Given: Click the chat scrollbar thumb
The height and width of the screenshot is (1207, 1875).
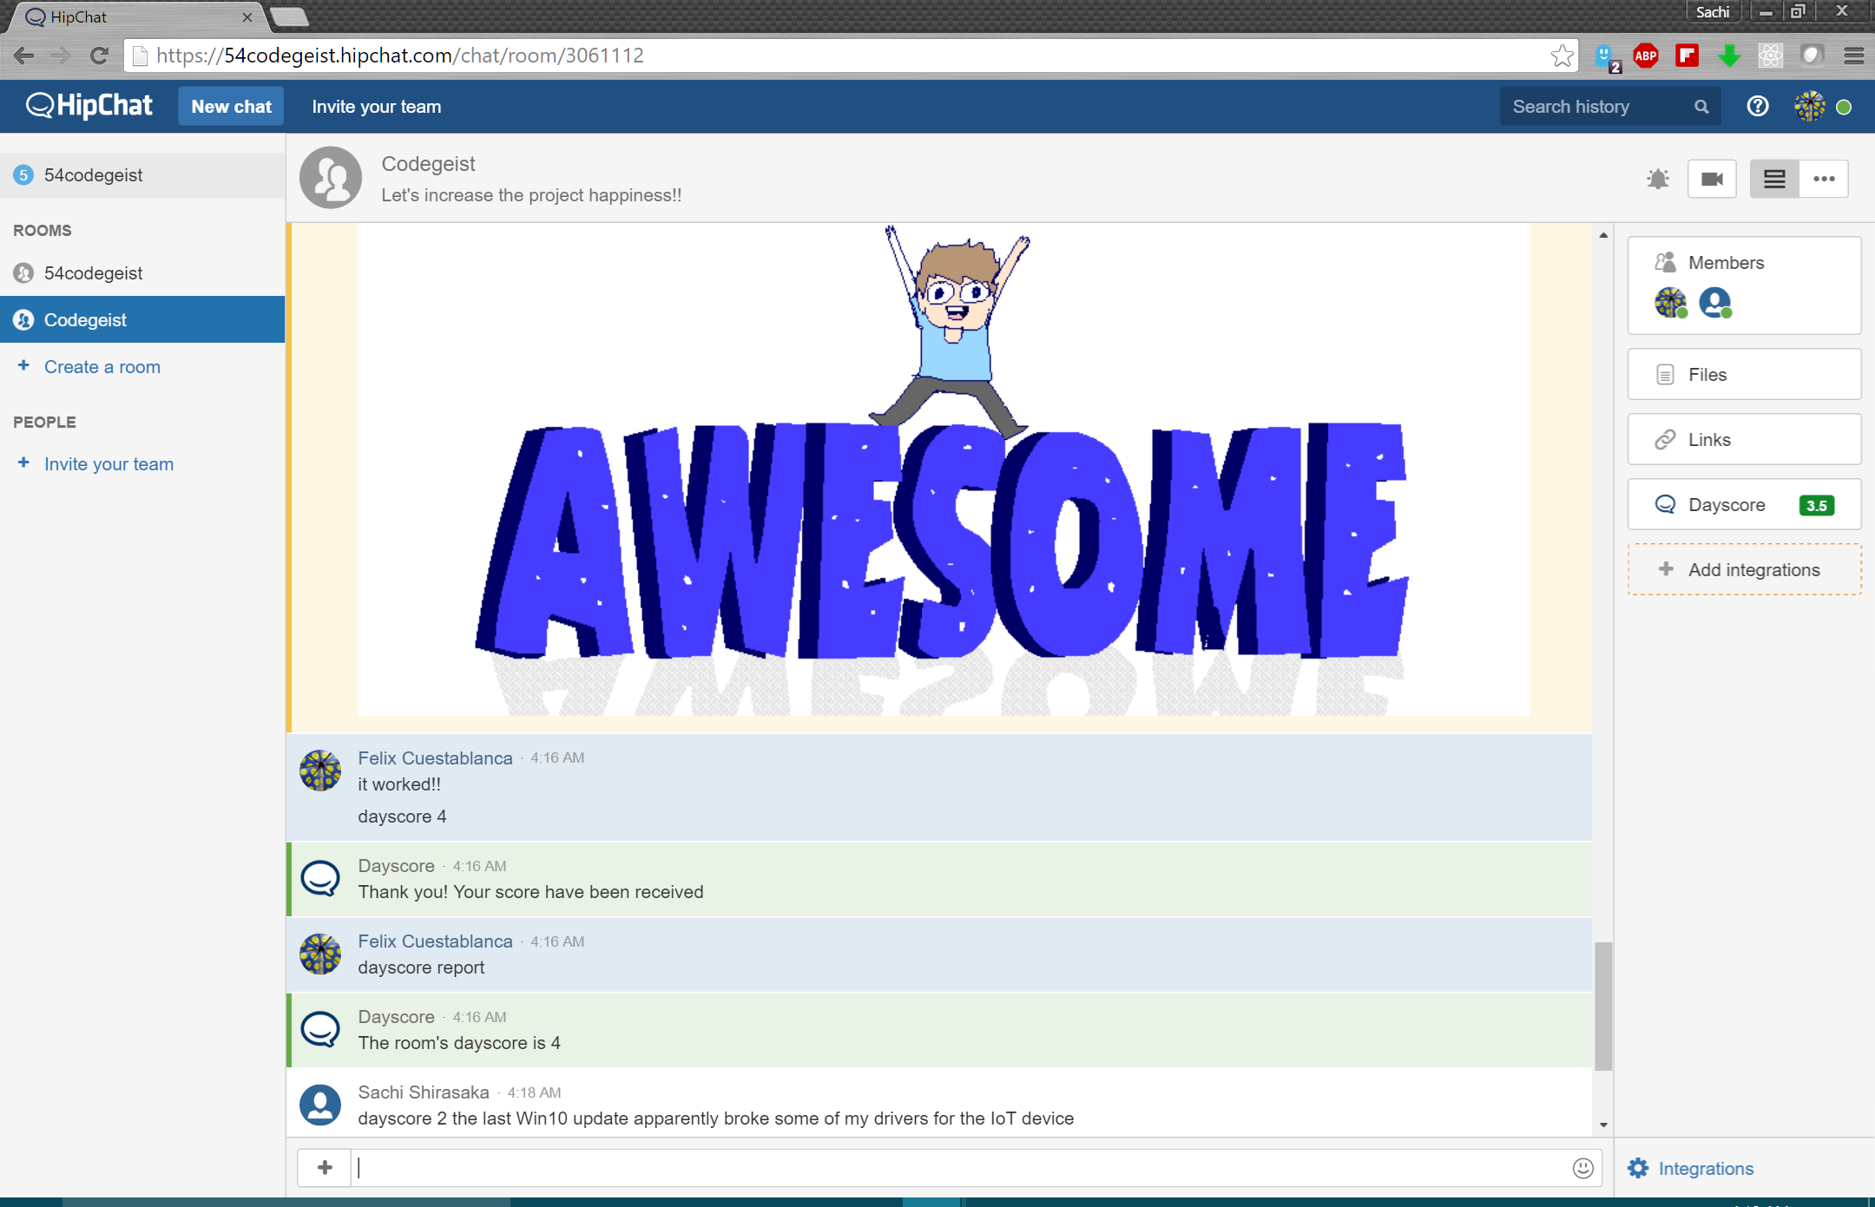Looking at the screenshot, I should click(1603, 1007).
